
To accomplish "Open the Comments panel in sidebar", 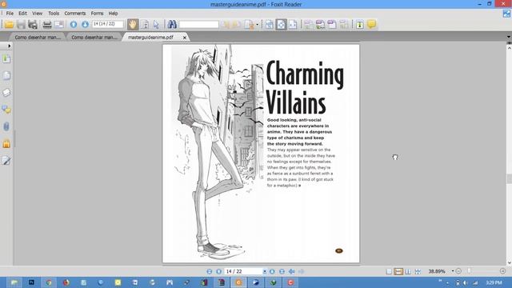I will [6, 110].
